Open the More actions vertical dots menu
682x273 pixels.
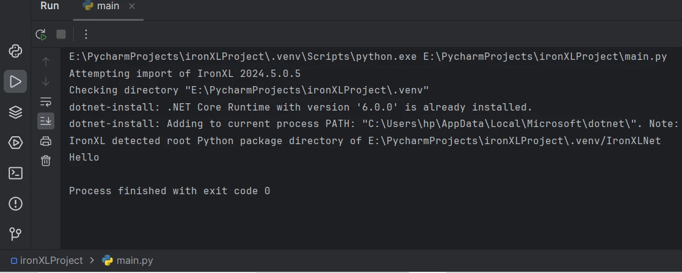pos(86,34)
